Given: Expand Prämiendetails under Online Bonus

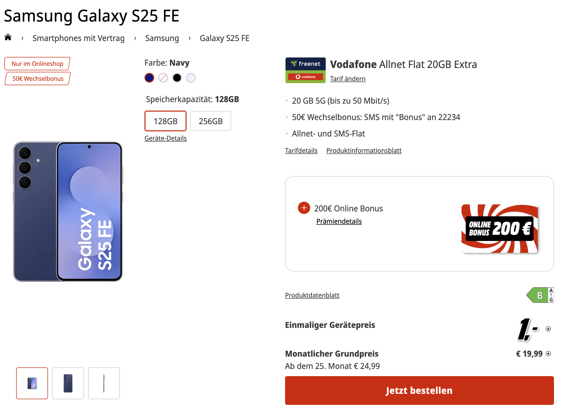Looking at the screenshot, I should pyautogui.click(x=339, y=221).
